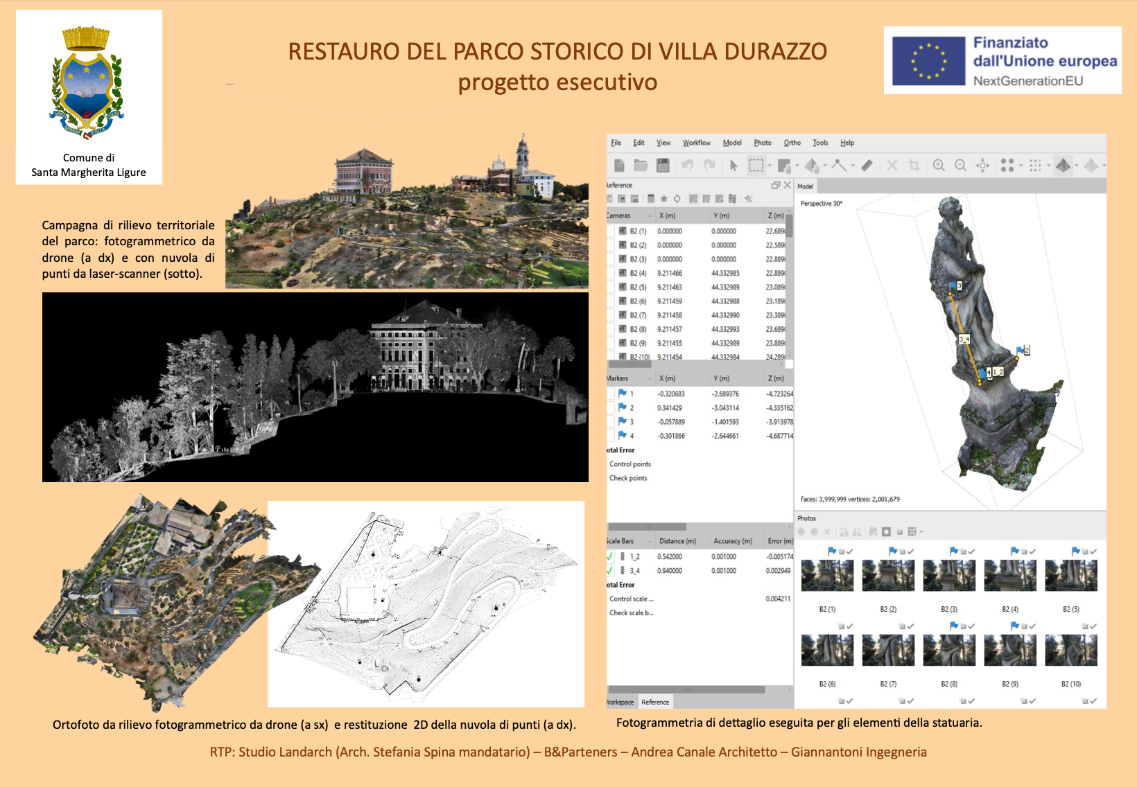Click the Optimize cameras star icon
1137x787 pixels.
663,199
